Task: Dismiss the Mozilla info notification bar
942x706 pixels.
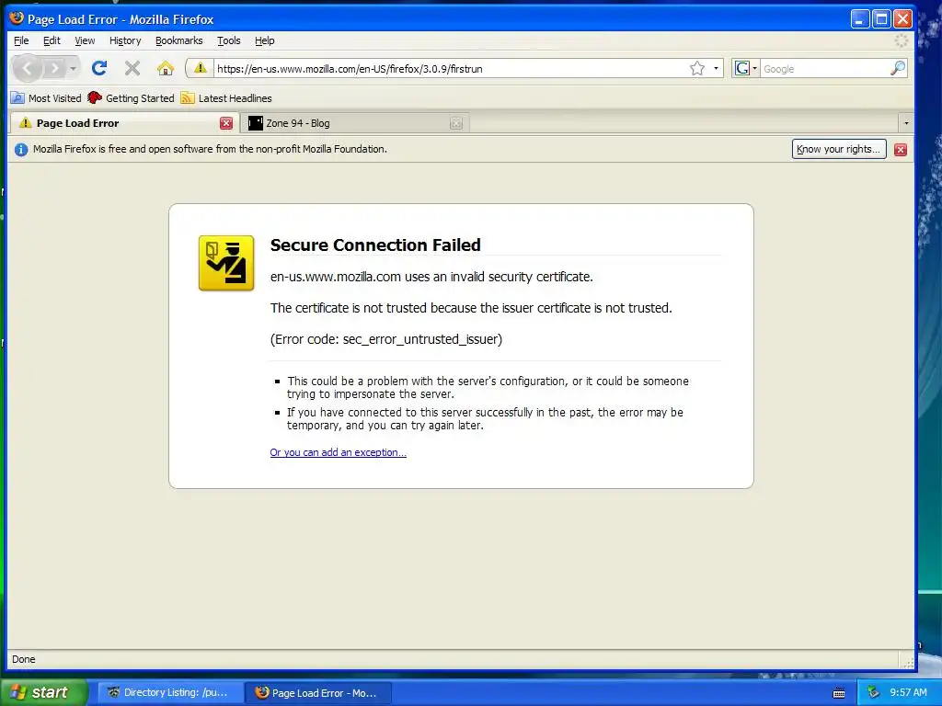Action: 900,150
